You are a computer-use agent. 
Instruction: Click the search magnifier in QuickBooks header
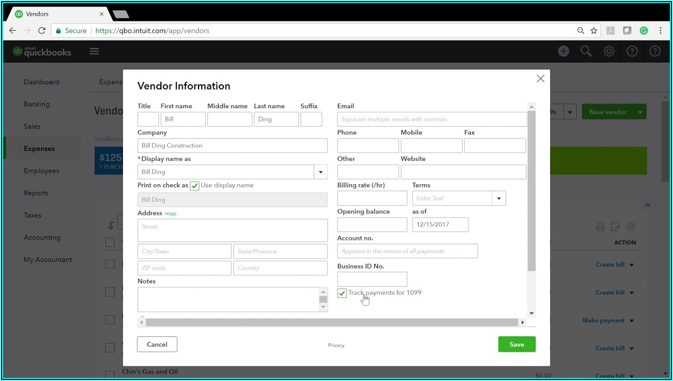click(x=586, y=51)
